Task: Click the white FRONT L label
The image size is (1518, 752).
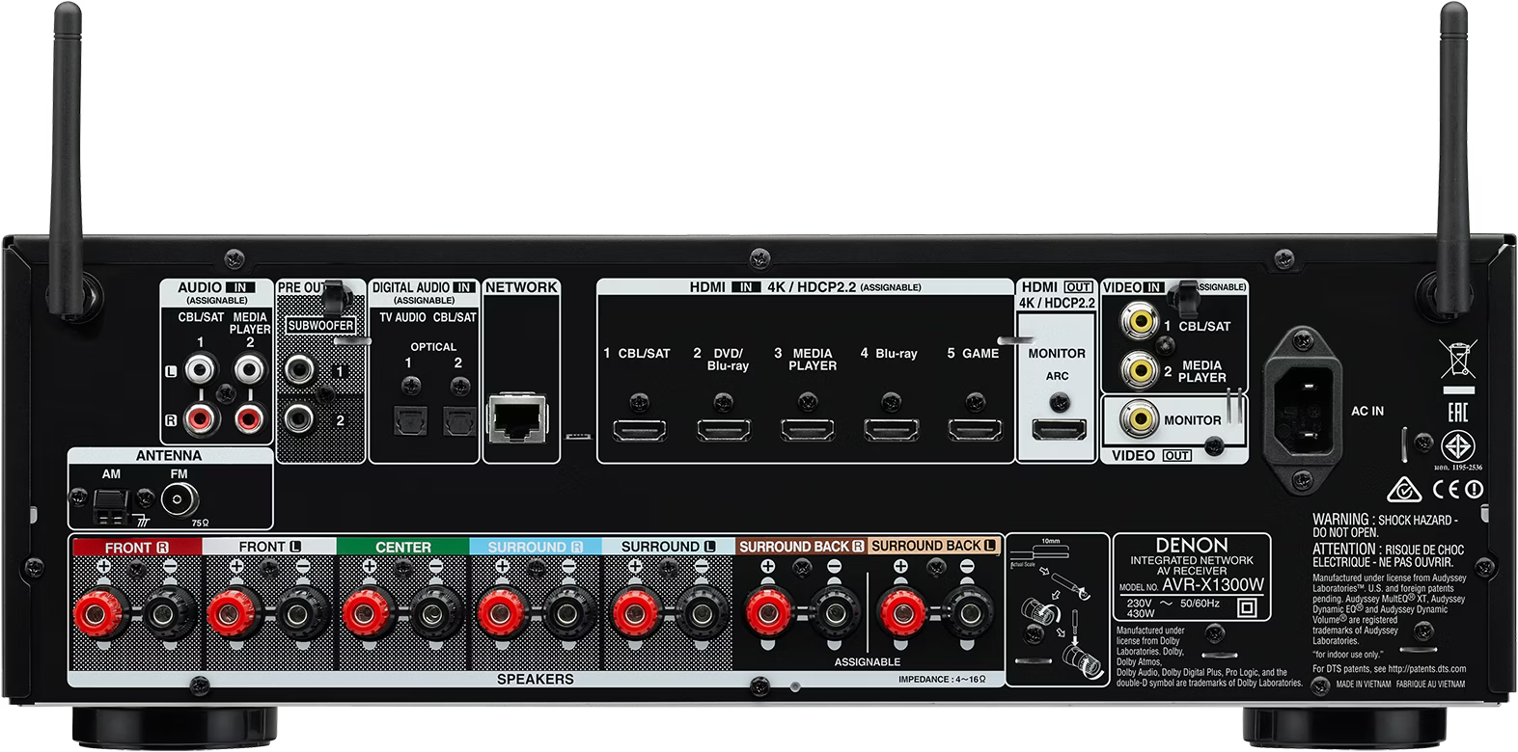Action: [269, 547]
